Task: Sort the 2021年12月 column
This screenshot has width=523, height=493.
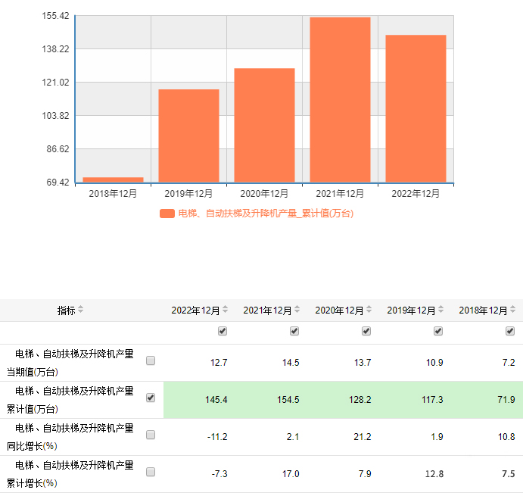Action: 297,310
